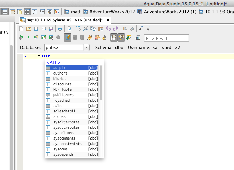The height and width of the screenshot is (170, 234).
Task: Click the Connect plug icon
Action: [x=90, y=37]
